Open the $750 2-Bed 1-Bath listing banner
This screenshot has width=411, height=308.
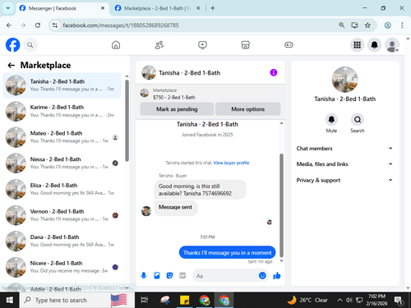(x=210, y=94)
